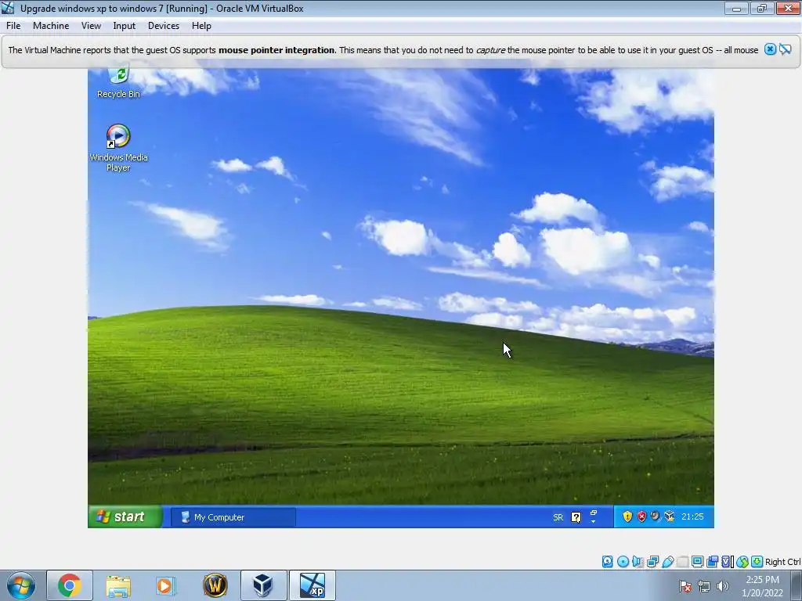Click the host volume speaker icon
The height and width of the screenshot is (601, 802).
(723, 586)
